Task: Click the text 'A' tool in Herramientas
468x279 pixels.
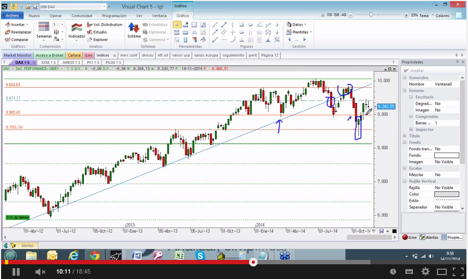Action: tap(195, 32)
